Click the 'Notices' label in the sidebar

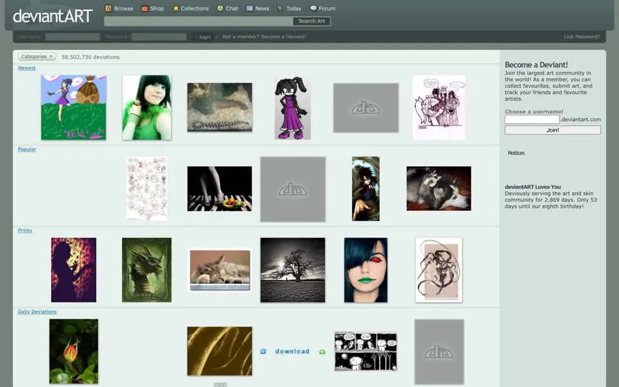point(516,153)
